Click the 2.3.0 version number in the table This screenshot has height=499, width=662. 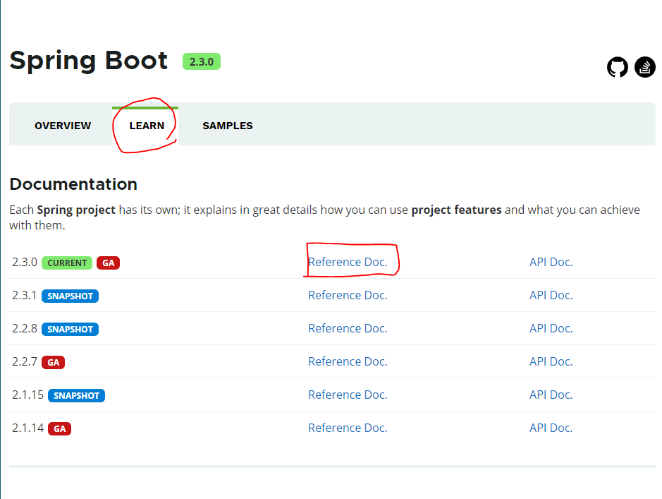25,262
